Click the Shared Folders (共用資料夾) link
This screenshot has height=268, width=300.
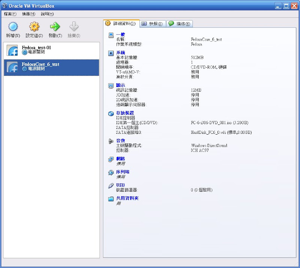pos(127,198)
